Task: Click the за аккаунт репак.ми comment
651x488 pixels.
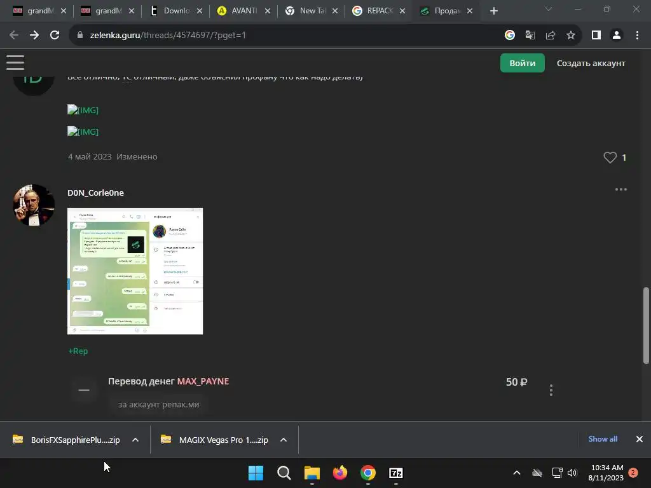Action: tap(158, 405)
